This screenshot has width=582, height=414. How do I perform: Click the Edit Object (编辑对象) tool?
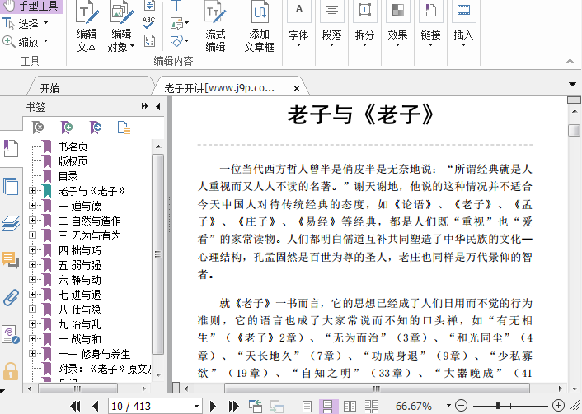tap(121, 26)
